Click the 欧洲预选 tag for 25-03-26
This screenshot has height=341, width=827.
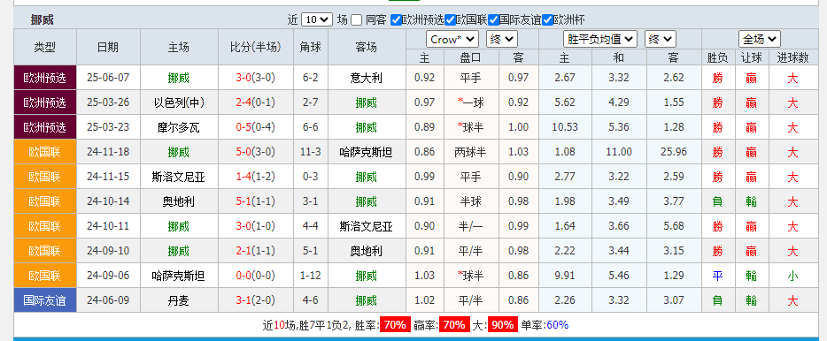click(x=45, y=102)
